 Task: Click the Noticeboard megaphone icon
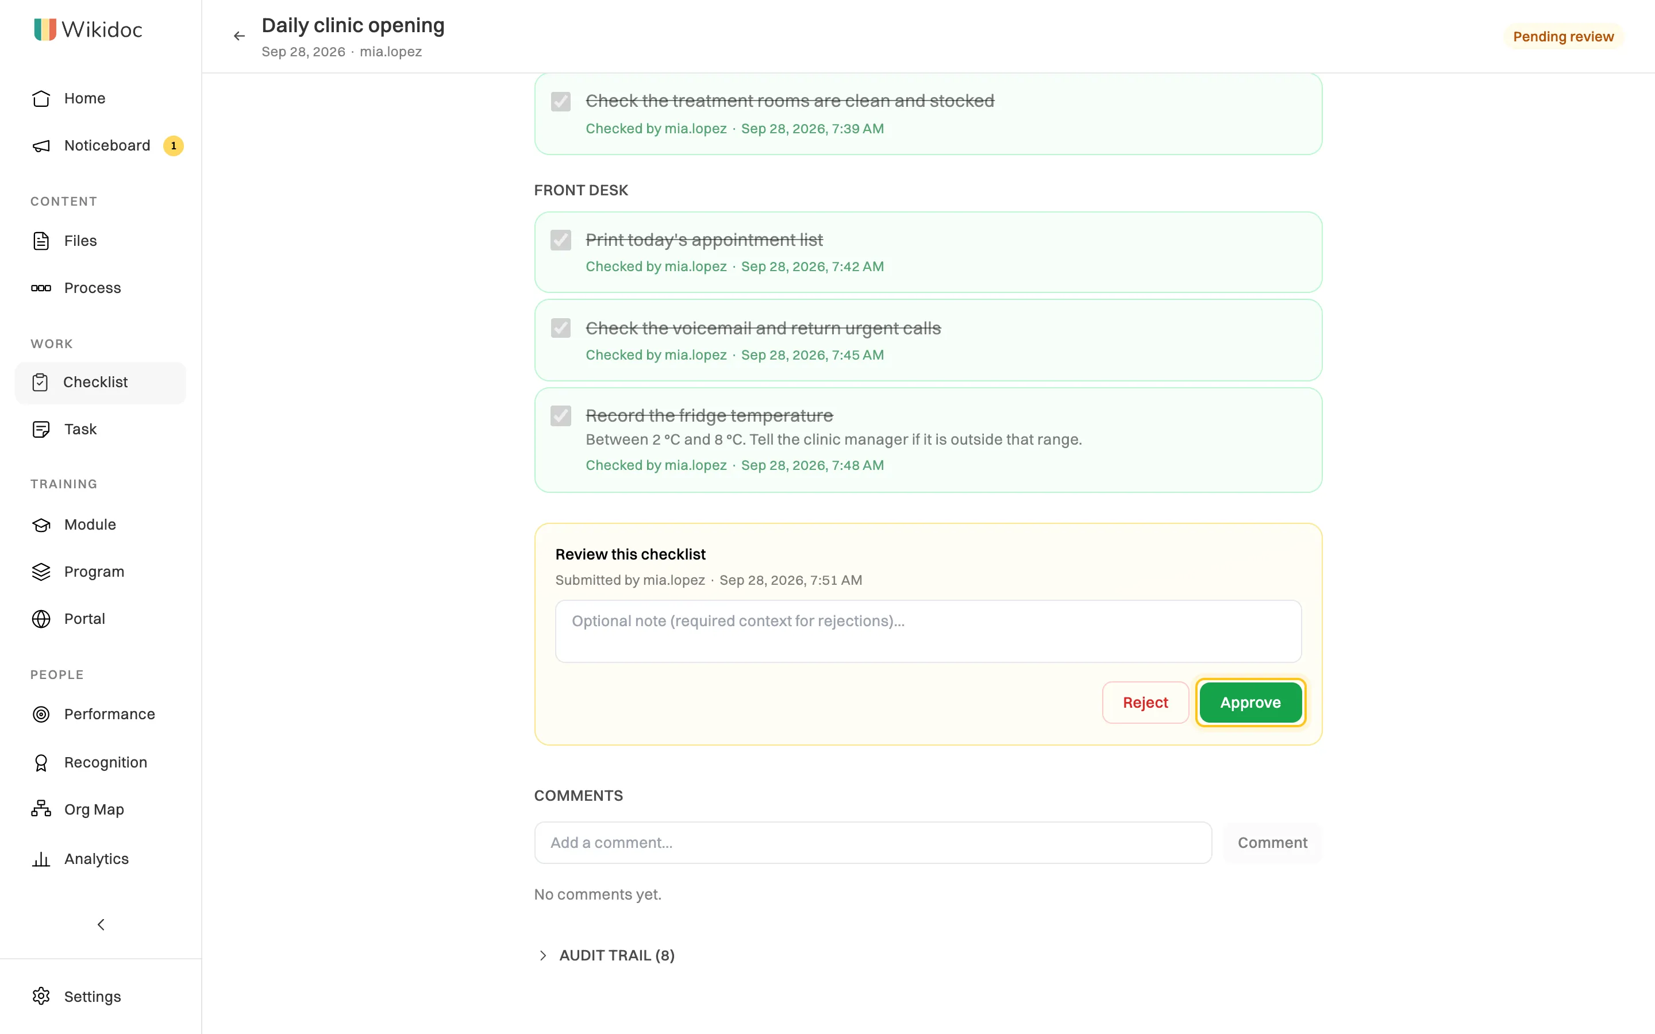coord(41,146)
